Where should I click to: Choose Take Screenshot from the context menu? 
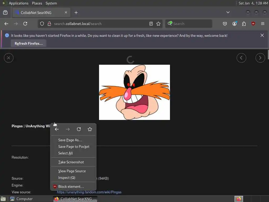(x=74, y=162)
